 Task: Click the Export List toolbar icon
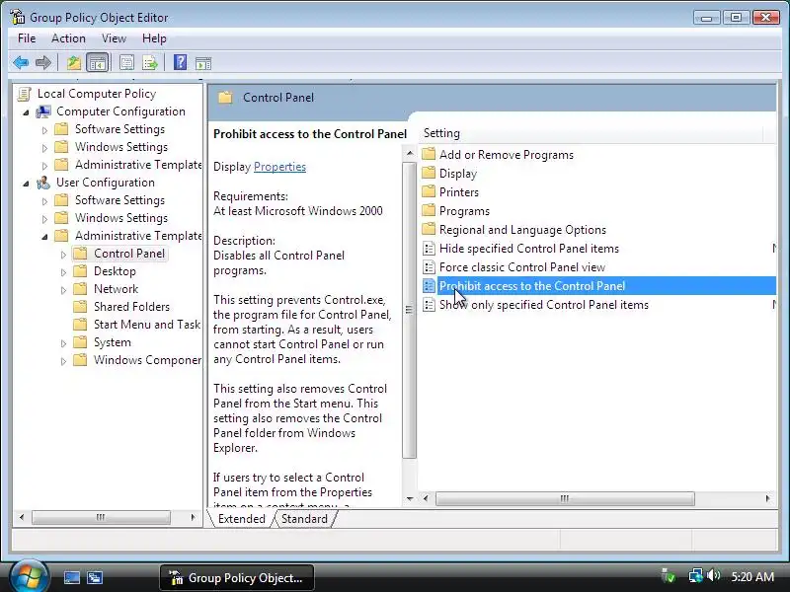[x=150, y=63]
